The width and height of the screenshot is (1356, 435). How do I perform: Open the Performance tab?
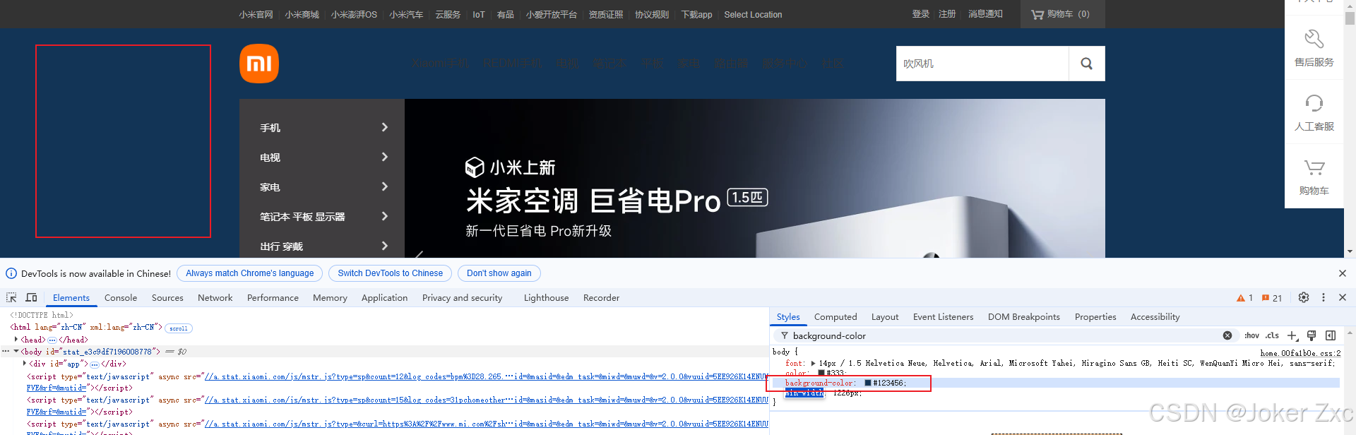click(273, 298)
